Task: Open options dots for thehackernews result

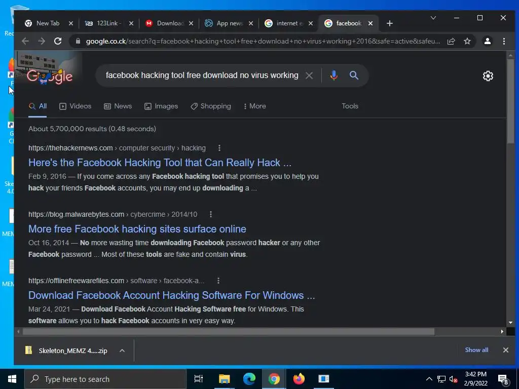Action: click(x=219, y=148)
